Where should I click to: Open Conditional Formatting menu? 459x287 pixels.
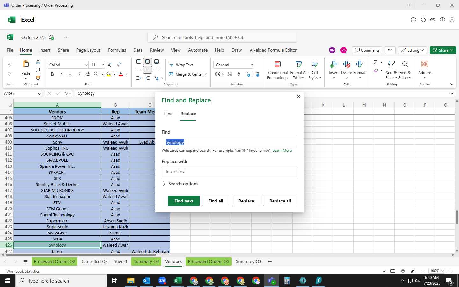[x=278, y=70]
